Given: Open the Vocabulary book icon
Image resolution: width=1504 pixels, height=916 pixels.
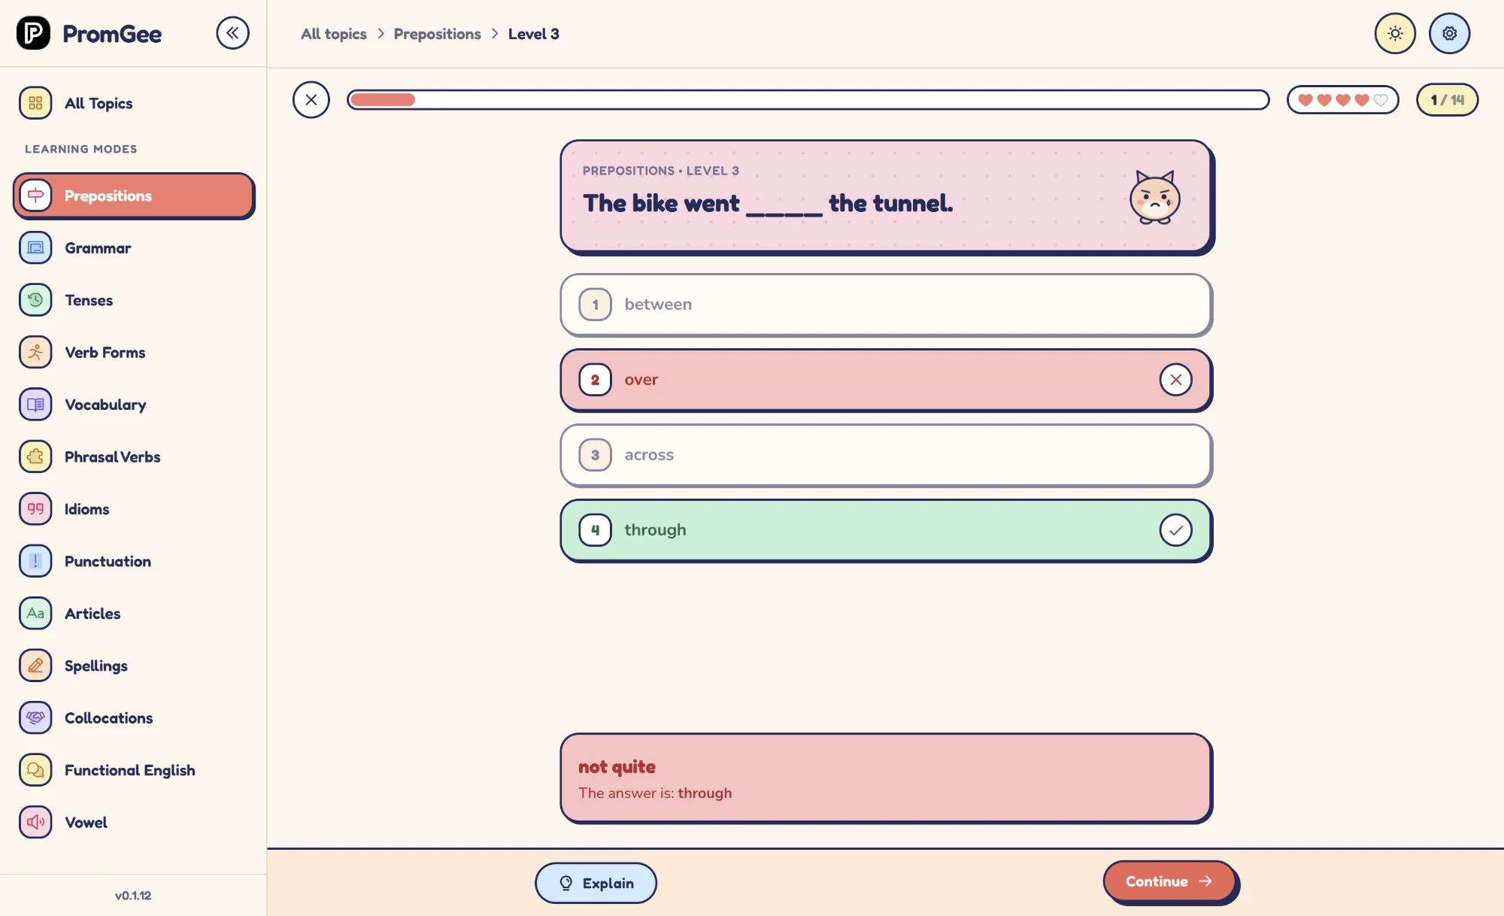Looking at the screenshot, I should click(x=35, y=405).
